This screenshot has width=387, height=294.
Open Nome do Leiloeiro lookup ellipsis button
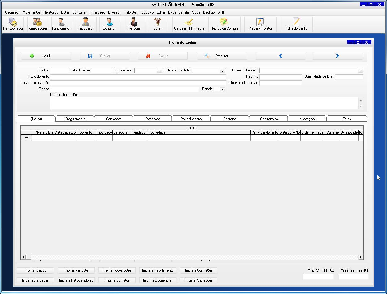click(360, 71)
